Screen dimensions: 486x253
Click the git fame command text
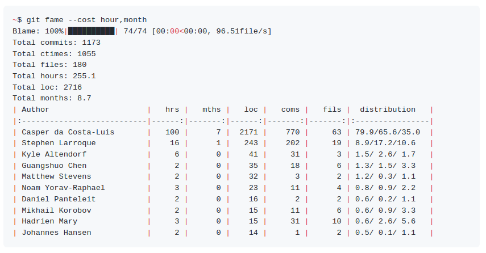pyautogui.click(x=86, y=20)
